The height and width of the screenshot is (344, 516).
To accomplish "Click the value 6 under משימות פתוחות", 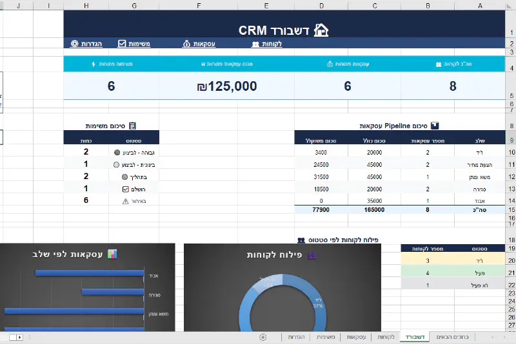I will pyautogui.click(x=111, y=86).
